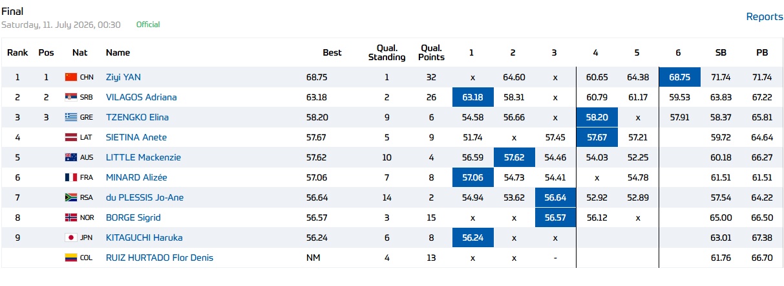Click the PB column header
This screenshot has height=286, width=784.
click(762, 52)
